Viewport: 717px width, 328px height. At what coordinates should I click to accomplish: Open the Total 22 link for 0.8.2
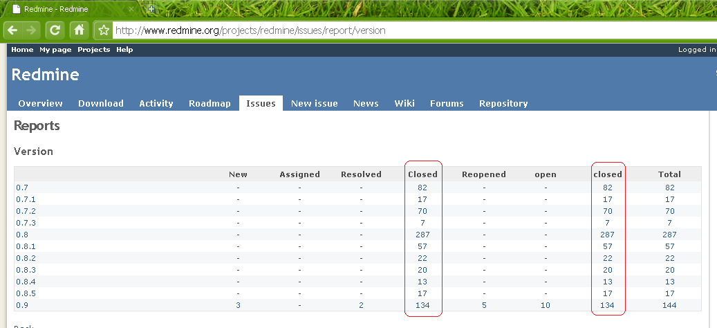coord(670,259)
